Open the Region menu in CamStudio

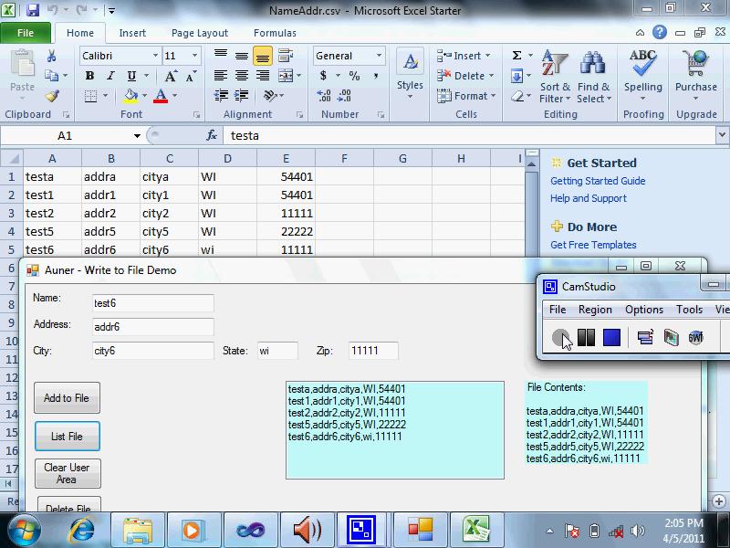coord(595,310)
